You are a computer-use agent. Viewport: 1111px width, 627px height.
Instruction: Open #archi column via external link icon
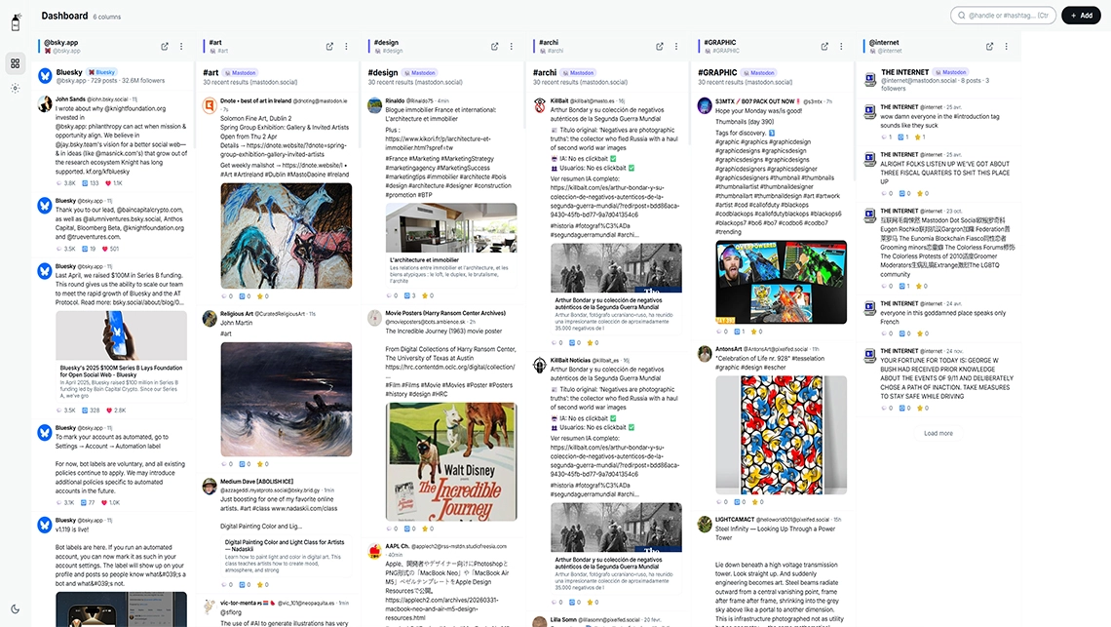tap(660, 46)
